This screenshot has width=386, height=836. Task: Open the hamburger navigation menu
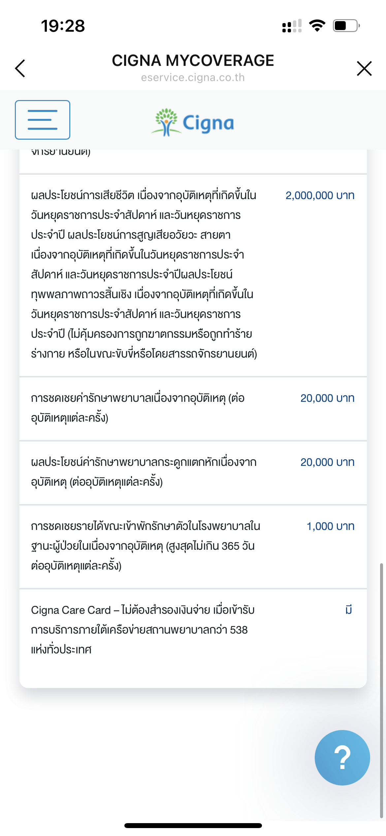pos(42,120)
